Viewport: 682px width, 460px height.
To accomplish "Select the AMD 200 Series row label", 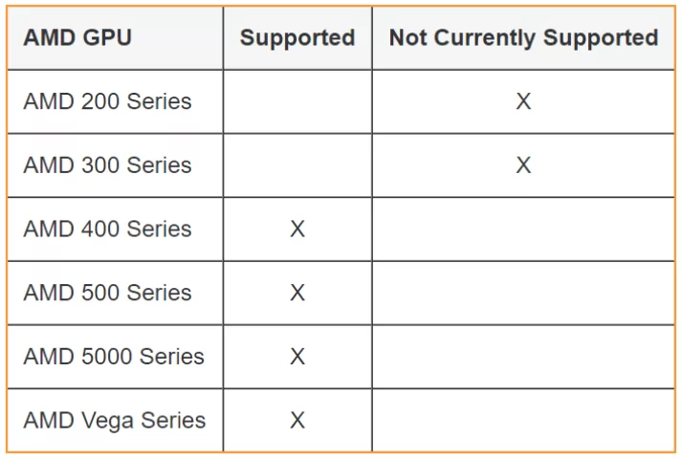I will pos(107,101).
